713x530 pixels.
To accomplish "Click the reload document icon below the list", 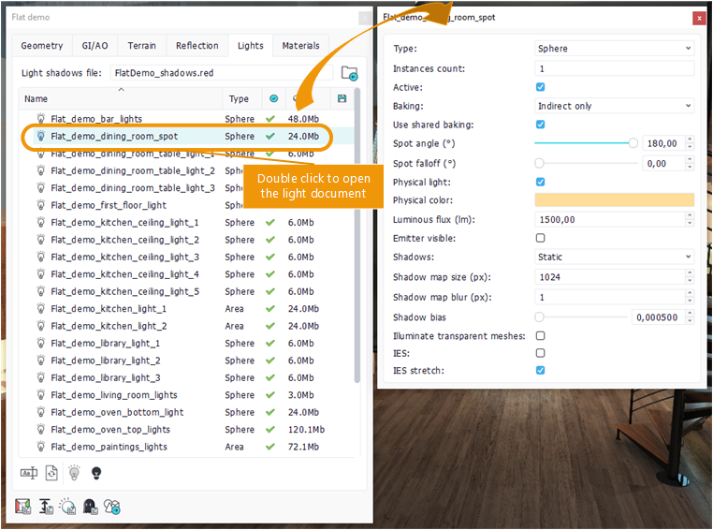I will click(x=51, y=473).
